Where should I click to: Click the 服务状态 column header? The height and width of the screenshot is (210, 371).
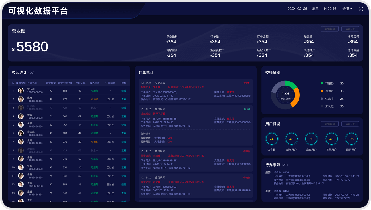pos(94,83)
